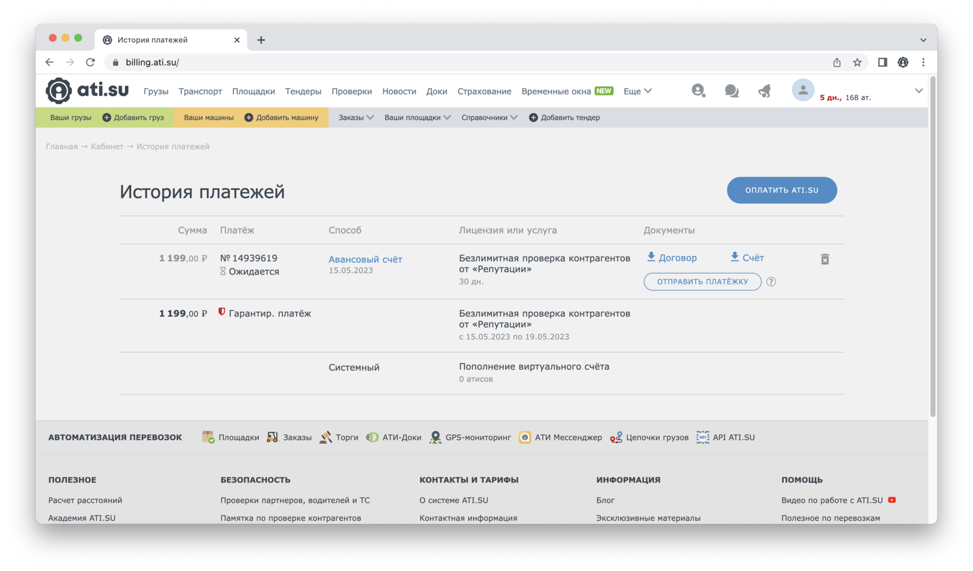Open the Площадки menu item
Viewport: 973px width, 571px height.
click(x=253, y=91)
